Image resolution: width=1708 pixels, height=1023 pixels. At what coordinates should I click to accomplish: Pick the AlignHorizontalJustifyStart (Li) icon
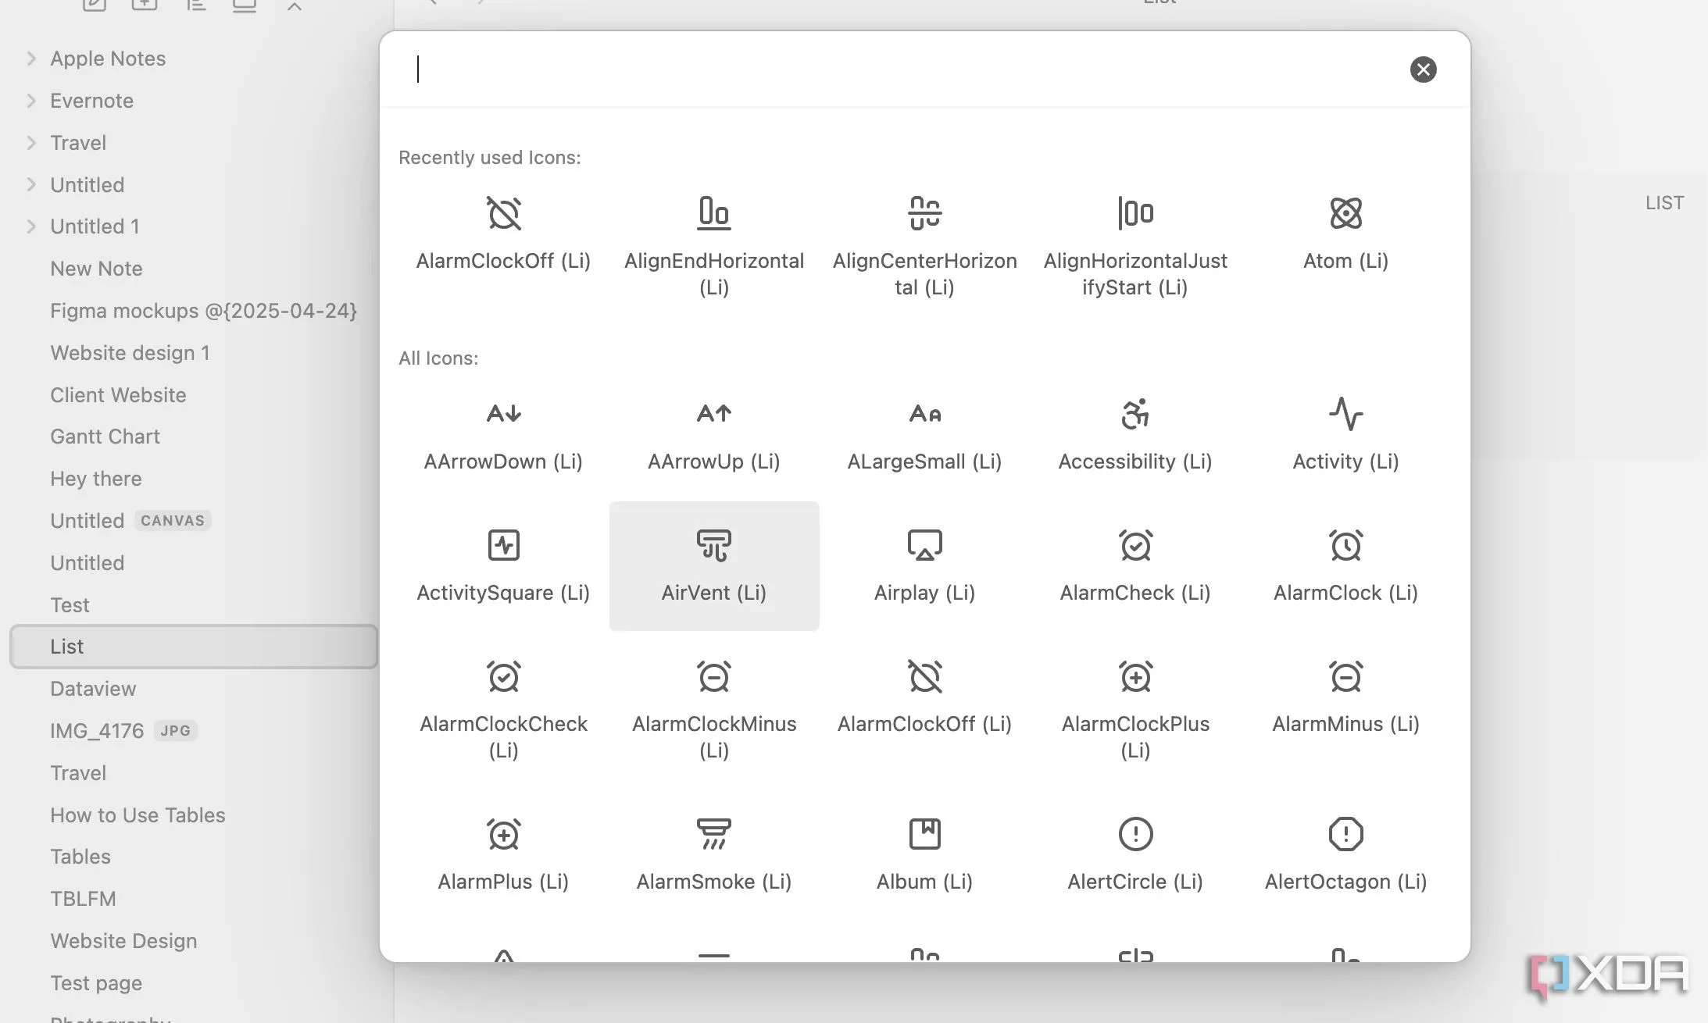(1135, 246)
